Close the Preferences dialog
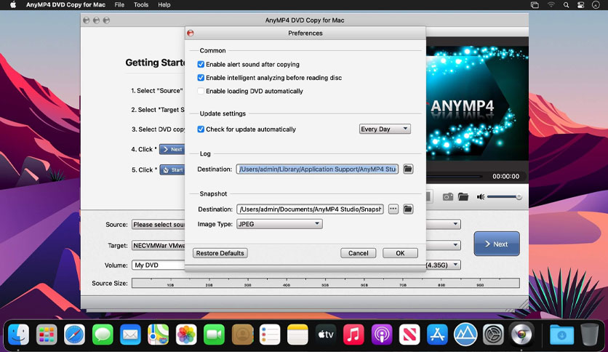The image size is (608, 352). [x=191, y=33]
